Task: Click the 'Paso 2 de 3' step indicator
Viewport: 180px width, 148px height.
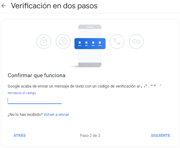Action: 90,136
